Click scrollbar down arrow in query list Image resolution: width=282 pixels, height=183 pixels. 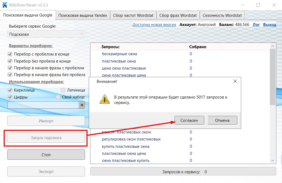point(273,161)
